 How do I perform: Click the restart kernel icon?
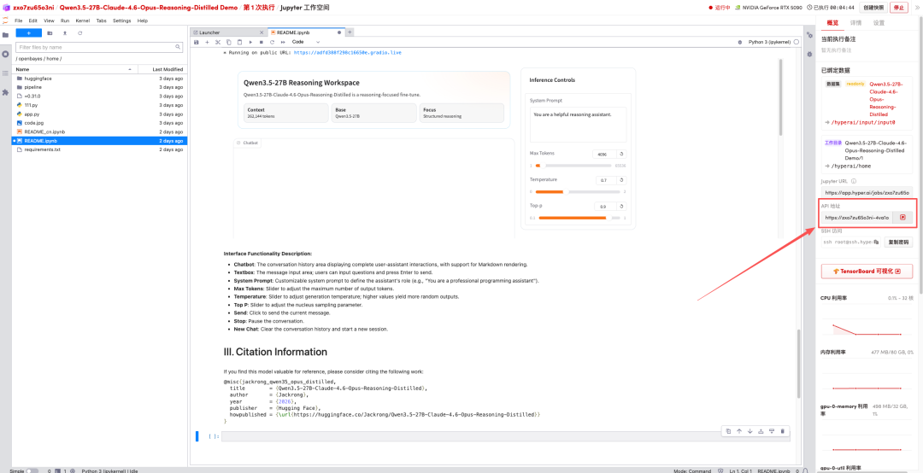272,42
